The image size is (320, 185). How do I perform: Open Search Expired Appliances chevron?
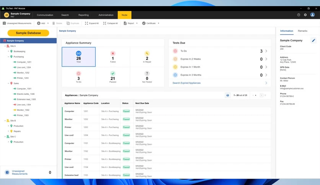pyautogui.click(x=266, y=83)
